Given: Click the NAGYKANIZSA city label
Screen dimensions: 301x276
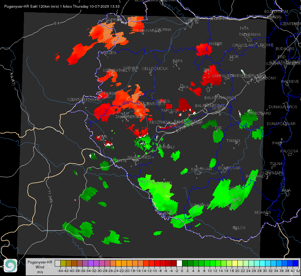Looking at the screenshot, I should [x=141, y=157].
